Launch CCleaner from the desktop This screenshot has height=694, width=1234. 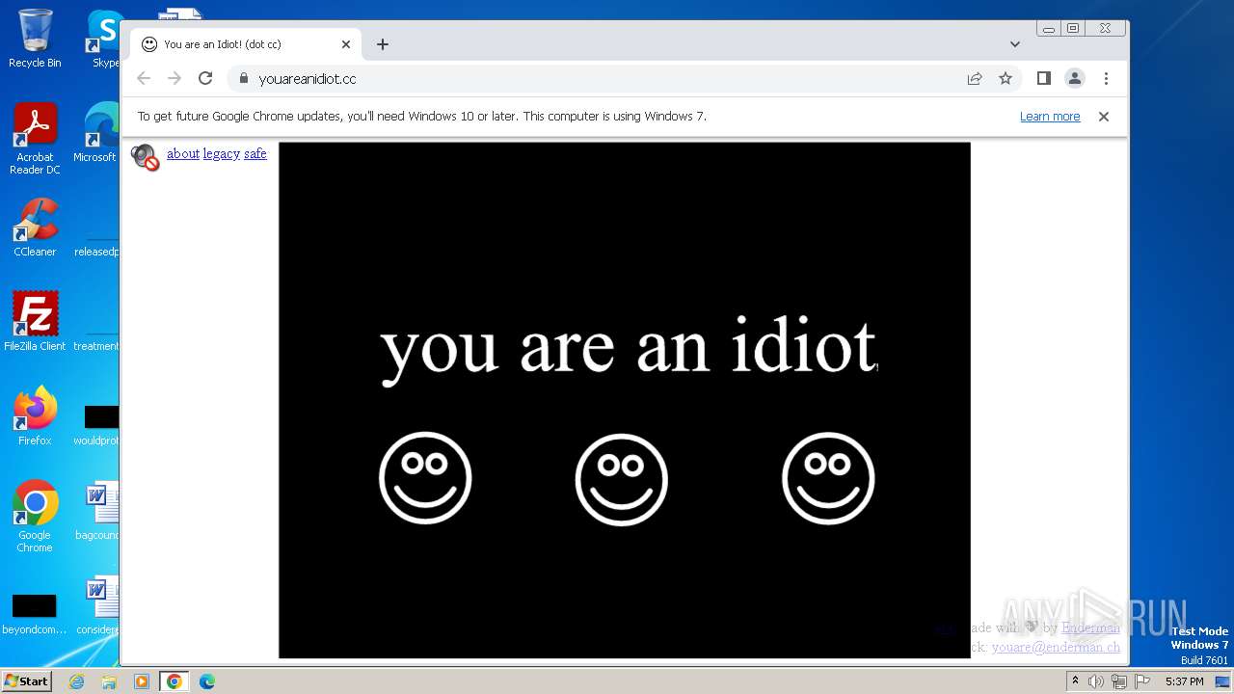point(35,227)
